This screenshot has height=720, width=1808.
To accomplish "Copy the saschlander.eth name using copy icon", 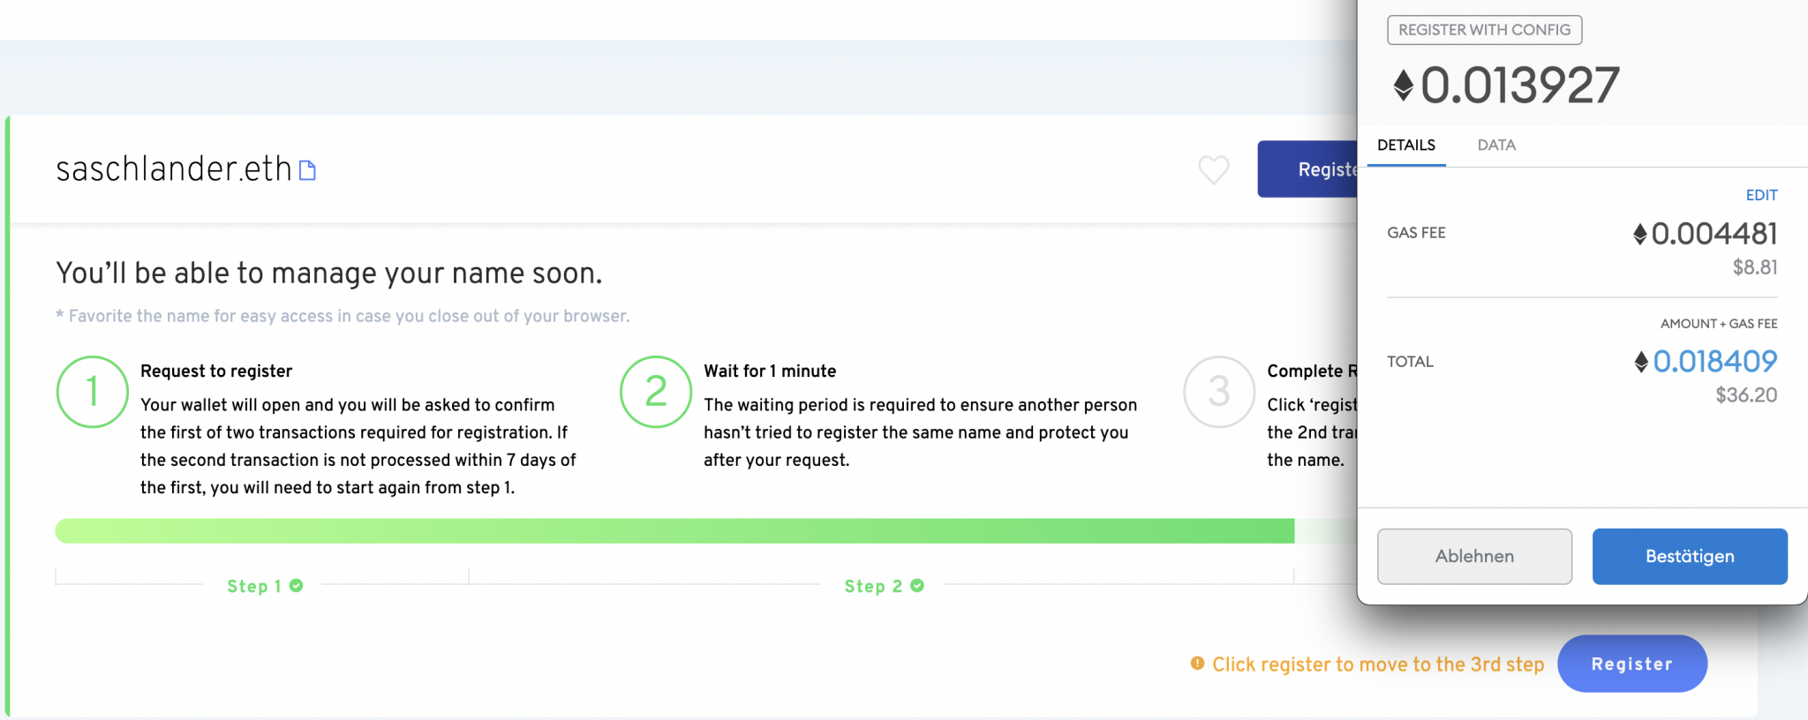I will pos(307,170).
